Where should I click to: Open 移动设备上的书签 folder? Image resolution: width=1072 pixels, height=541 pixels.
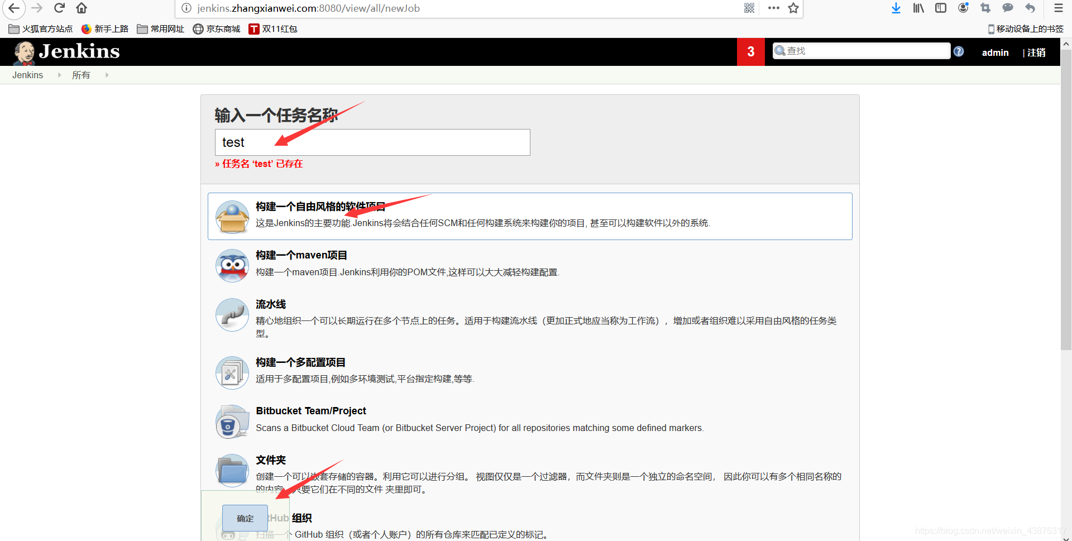(1026, 29)
